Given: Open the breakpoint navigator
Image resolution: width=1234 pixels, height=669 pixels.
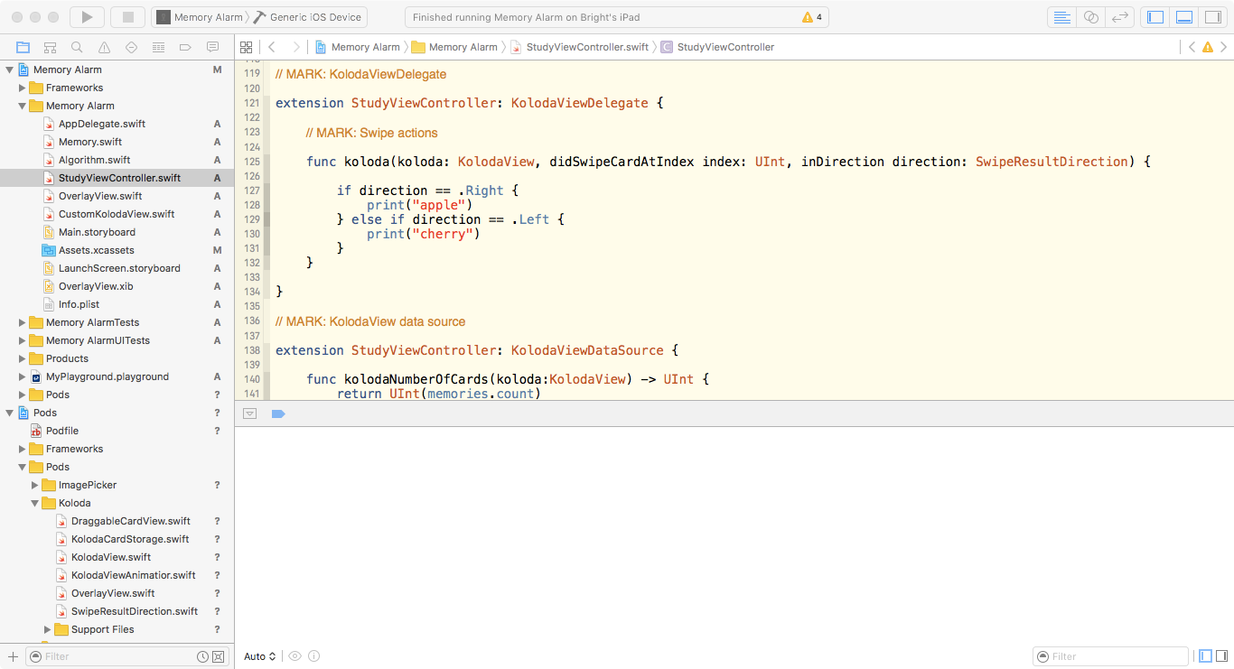Looking at the screenshot, I should coord(185,47).
